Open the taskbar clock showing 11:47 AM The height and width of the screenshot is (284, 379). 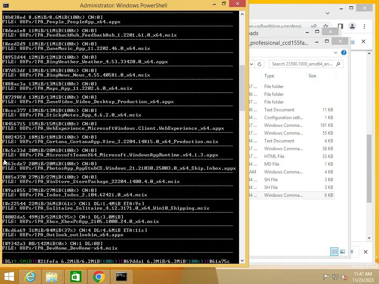363,277
